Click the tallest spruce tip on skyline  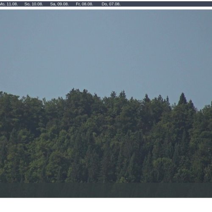click(x=183, y=93)
